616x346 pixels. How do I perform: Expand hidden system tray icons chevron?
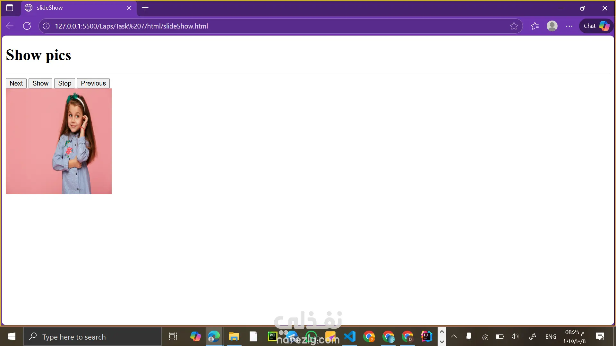tap(453, 336)
